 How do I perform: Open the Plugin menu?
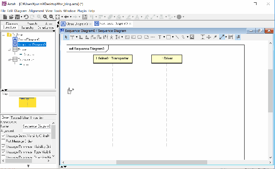(x=82, y=11)
